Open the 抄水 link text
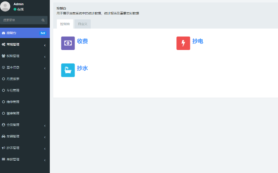 pyautogui.click(x=82, y=68)
